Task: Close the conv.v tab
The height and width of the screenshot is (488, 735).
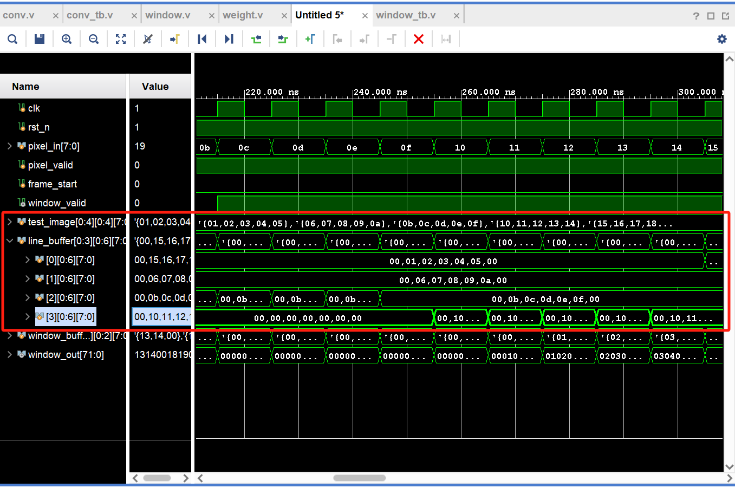Action: (x=55, y=16)
